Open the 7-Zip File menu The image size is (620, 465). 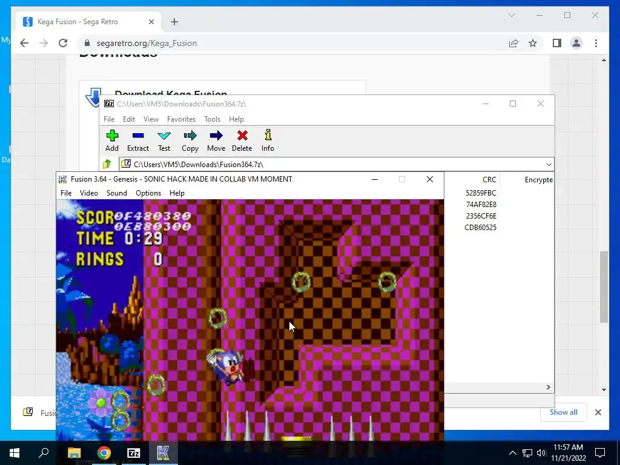pos(109,119)
